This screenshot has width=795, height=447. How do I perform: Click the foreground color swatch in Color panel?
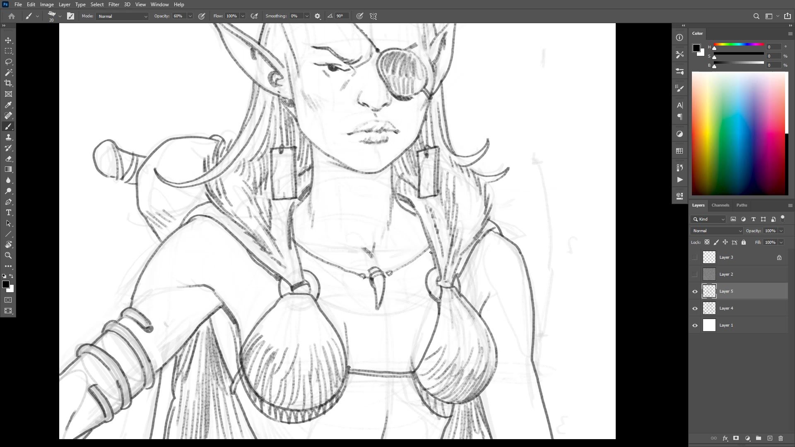[x=696, y=48]
